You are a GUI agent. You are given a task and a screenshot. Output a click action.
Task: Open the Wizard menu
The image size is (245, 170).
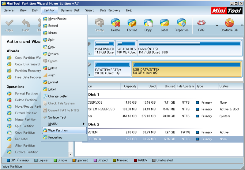point(90,10)
